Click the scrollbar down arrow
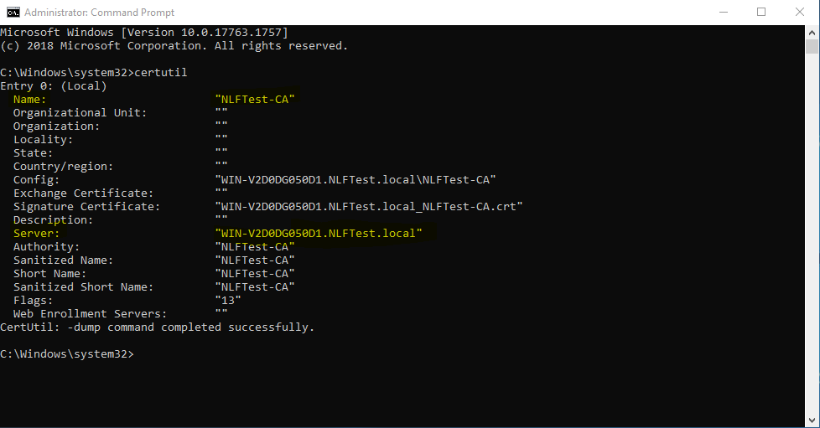 tap(812, 420)
